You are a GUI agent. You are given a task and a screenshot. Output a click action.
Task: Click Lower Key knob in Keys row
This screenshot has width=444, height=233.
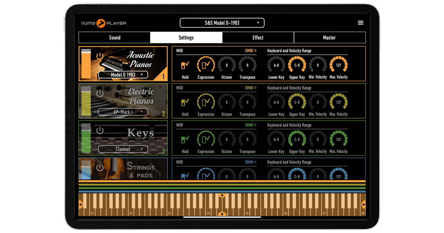(x=276, y=139)
